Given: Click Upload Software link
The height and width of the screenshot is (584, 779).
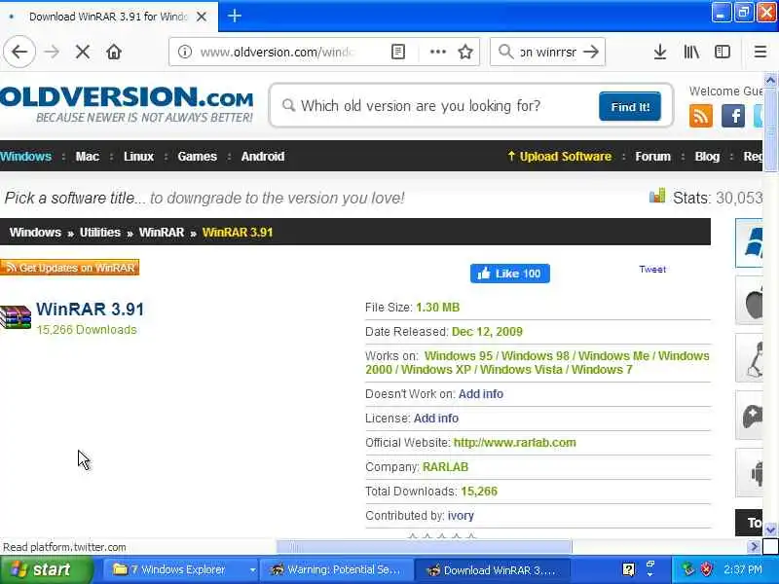Looking at the screenshot, I should [559, 157].
